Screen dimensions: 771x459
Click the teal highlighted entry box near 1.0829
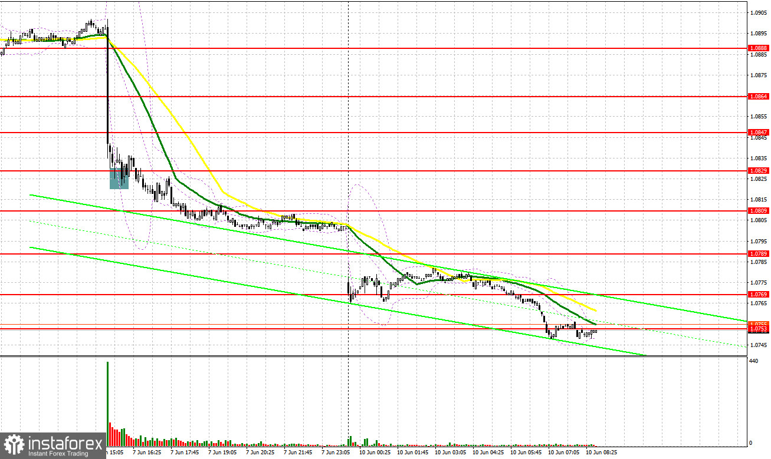point(119,179)
